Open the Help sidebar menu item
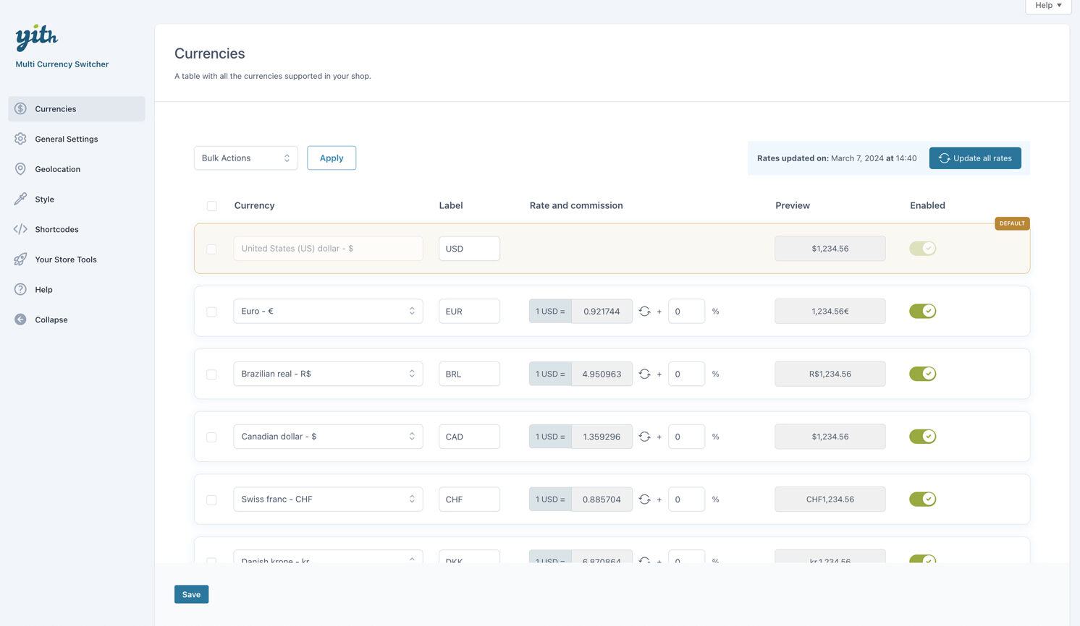Screen dimensions: 1080x626 point(43,290)
